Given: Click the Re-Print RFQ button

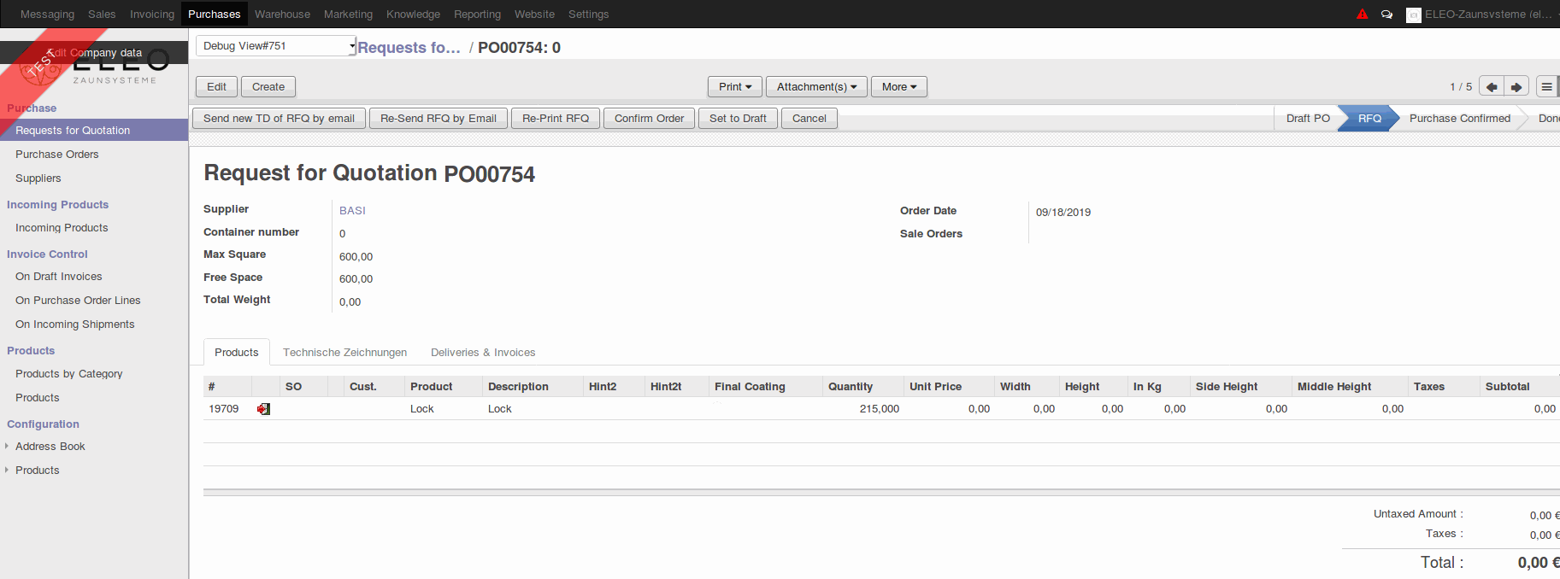Looking at the screenshot, I should pos(556,119).
